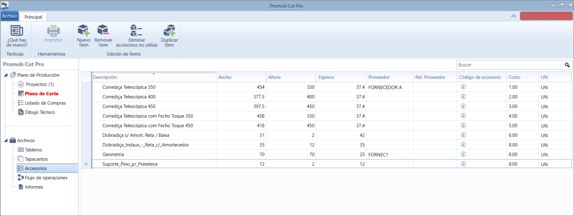Screen dimensions: 574x216
Task: Open info icon for Geometria row
Action: 463,154
